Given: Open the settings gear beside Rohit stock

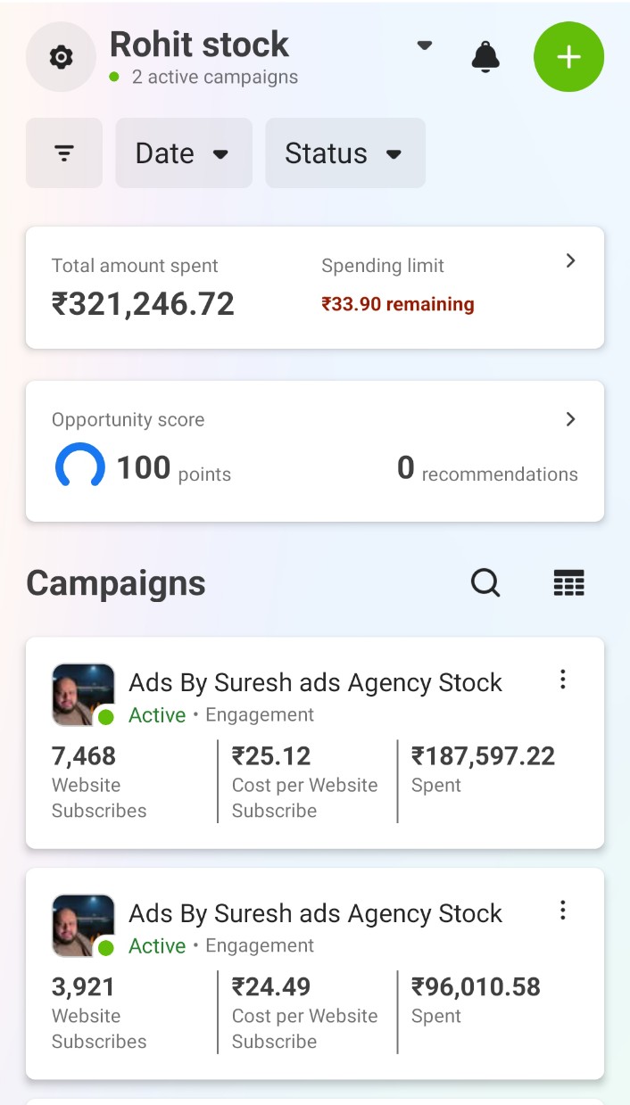Looking at the screenshot, I should [x=60, y=56].
